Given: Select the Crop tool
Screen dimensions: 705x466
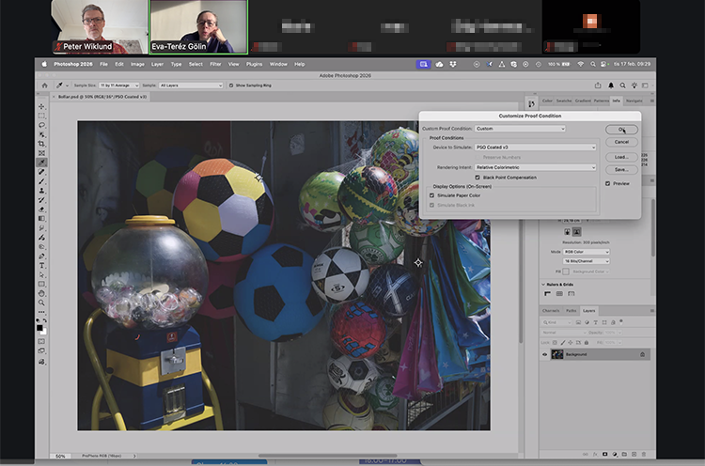Looking at the screenshot, I should click(41, 143).
